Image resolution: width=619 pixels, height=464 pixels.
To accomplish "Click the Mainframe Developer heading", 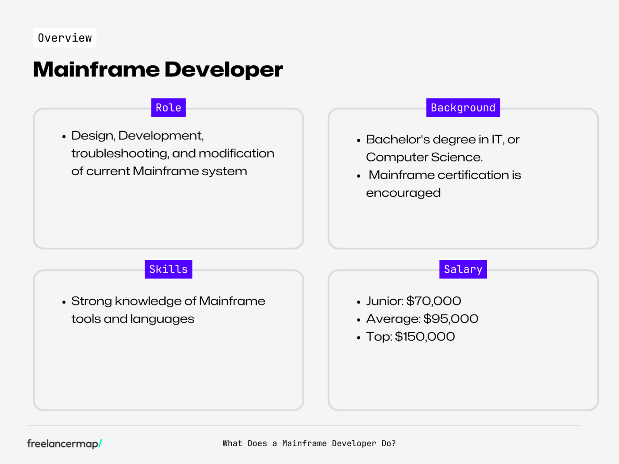I will point(158,69).
